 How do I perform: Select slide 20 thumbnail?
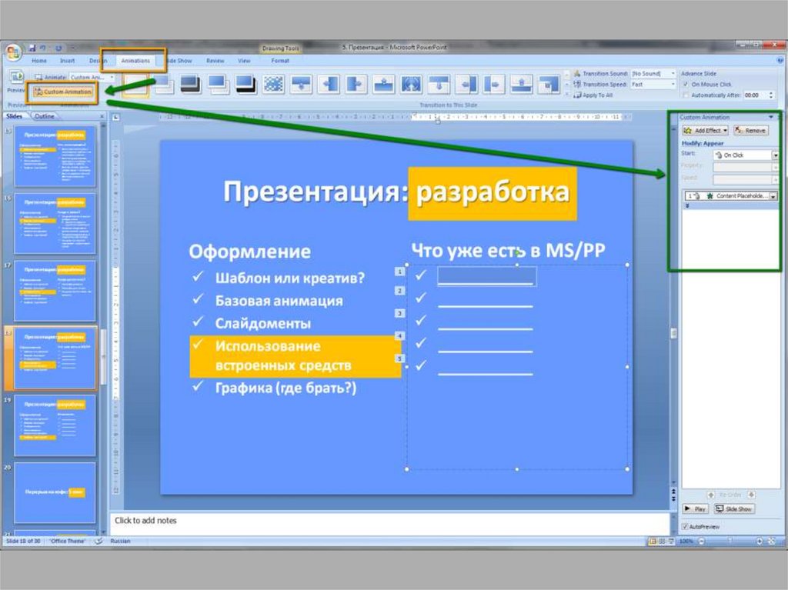click(55, 493)
